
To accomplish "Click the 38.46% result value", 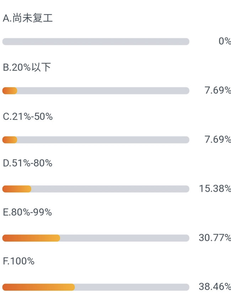I will [x=215, y=287].
